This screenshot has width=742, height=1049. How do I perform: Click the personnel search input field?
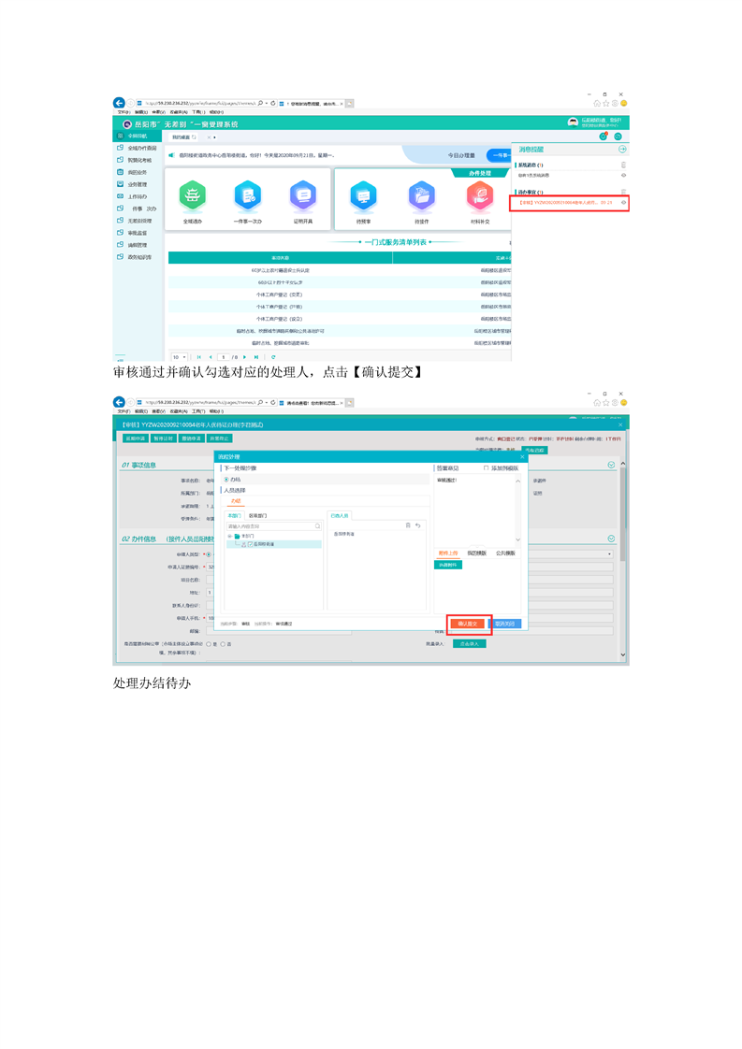pyautogui.click(x=269, y=526)
